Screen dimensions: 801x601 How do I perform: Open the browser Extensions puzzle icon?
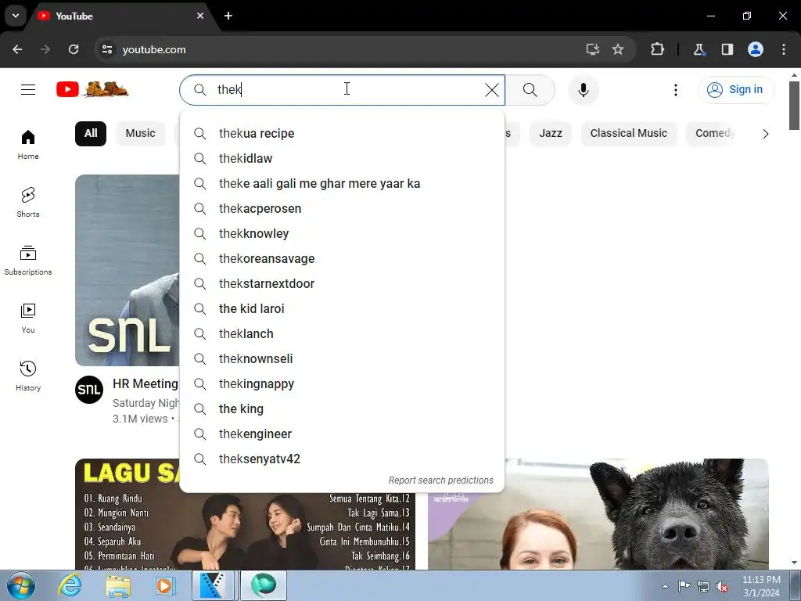click(x=657, y=49)
